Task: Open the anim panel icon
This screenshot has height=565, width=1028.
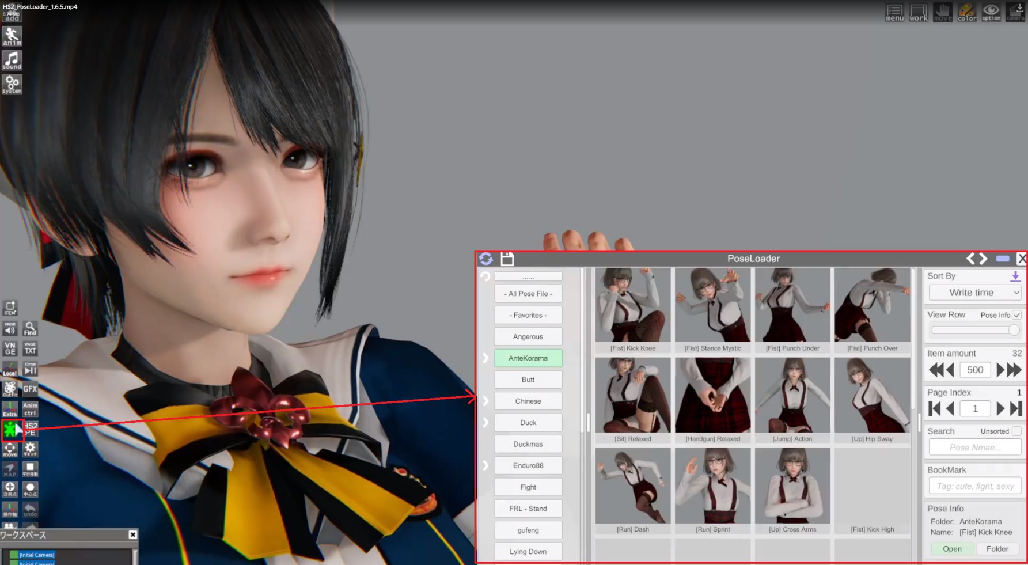Action: coord(12,36)
